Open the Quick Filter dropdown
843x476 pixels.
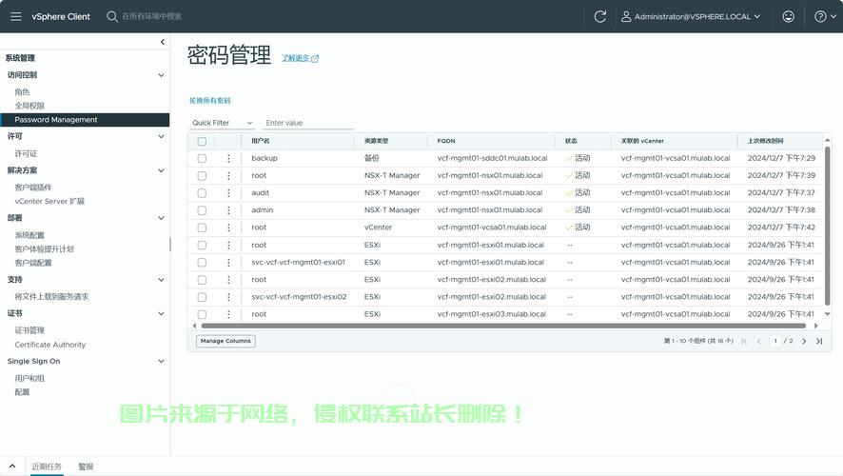(222, 123)
